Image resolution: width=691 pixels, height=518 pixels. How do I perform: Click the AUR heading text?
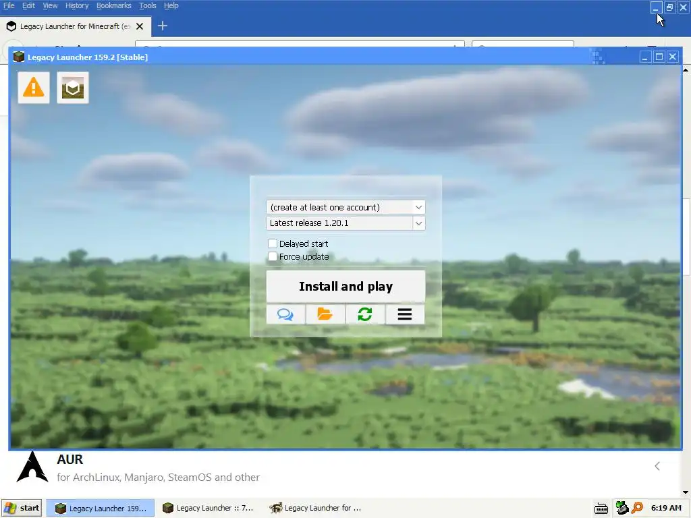tap(70, 459)
